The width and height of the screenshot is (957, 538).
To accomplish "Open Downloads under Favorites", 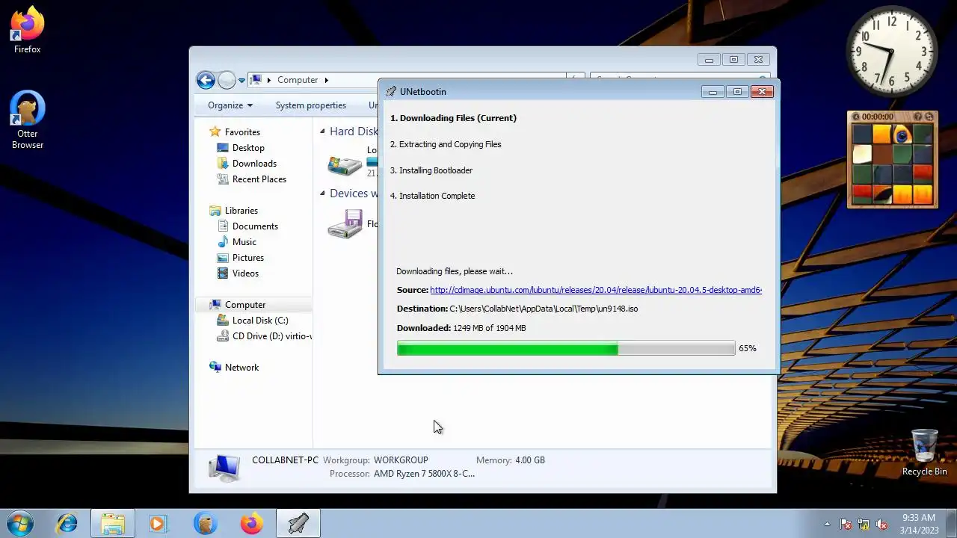I will [x=254, y=164].
